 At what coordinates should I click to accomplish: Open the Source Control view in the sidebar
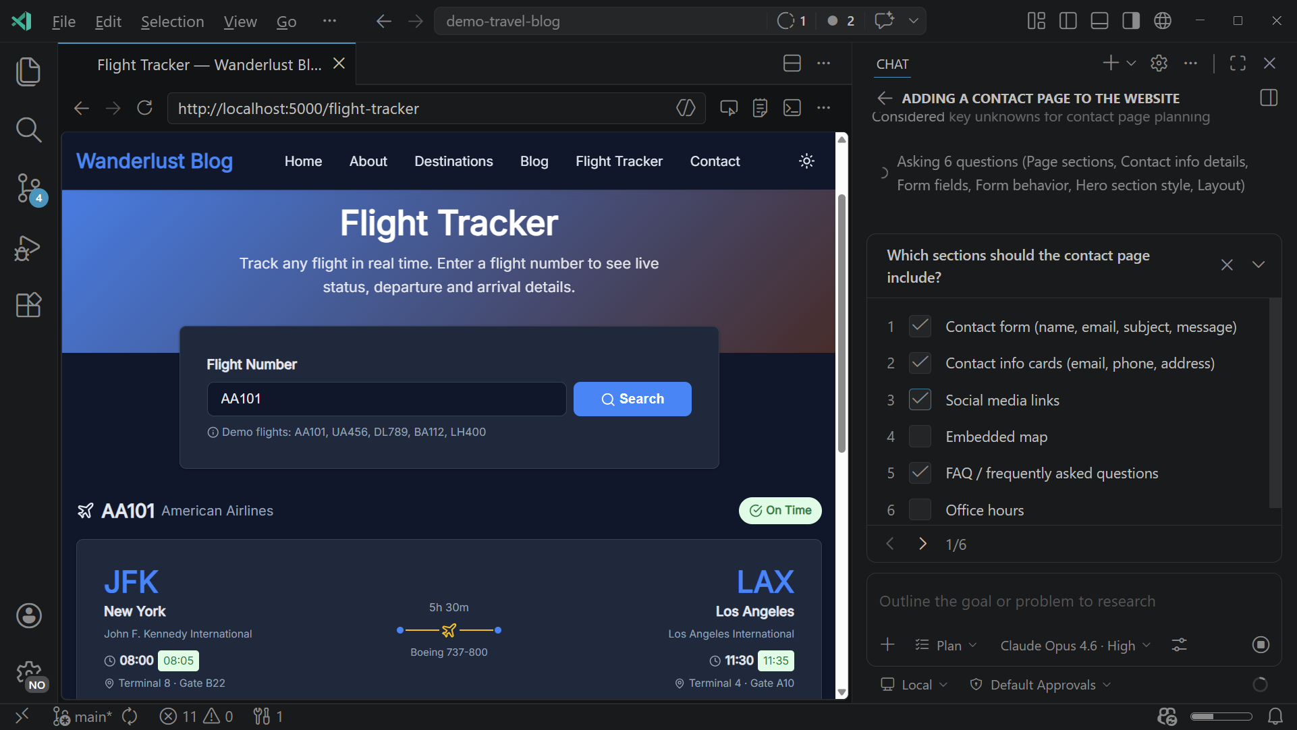click(x=30, y=190)
